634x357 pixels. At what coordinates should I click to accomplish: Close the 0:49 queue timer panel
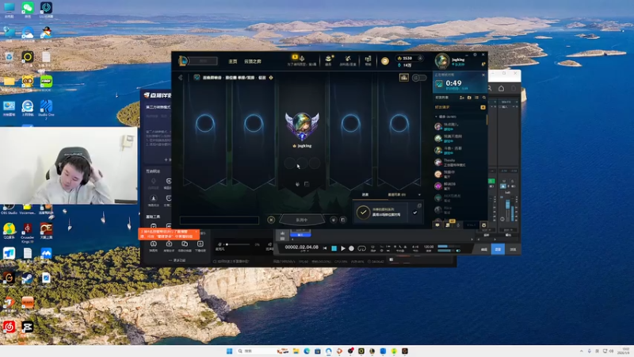(483, 75)
